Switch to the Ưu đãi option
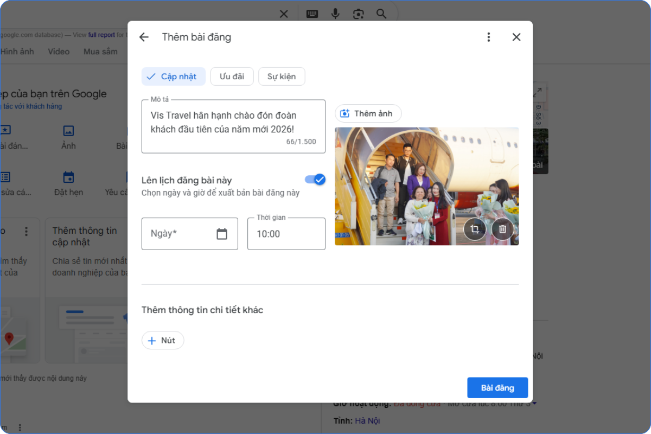 pos(232,76)
